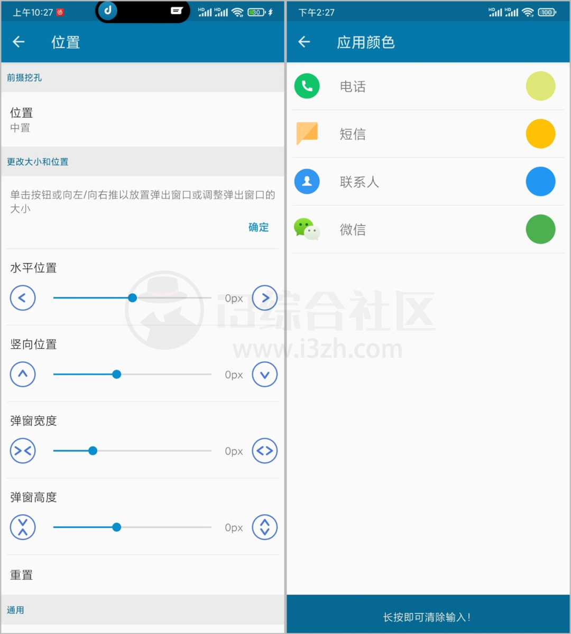Tap 重置 to reset position settings

[x=143, y=575]
